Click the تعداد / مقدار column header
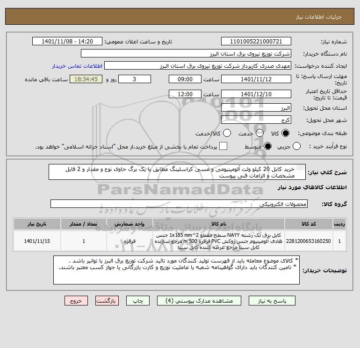Screen dimensions: 360x348 [x=84, y=224]
